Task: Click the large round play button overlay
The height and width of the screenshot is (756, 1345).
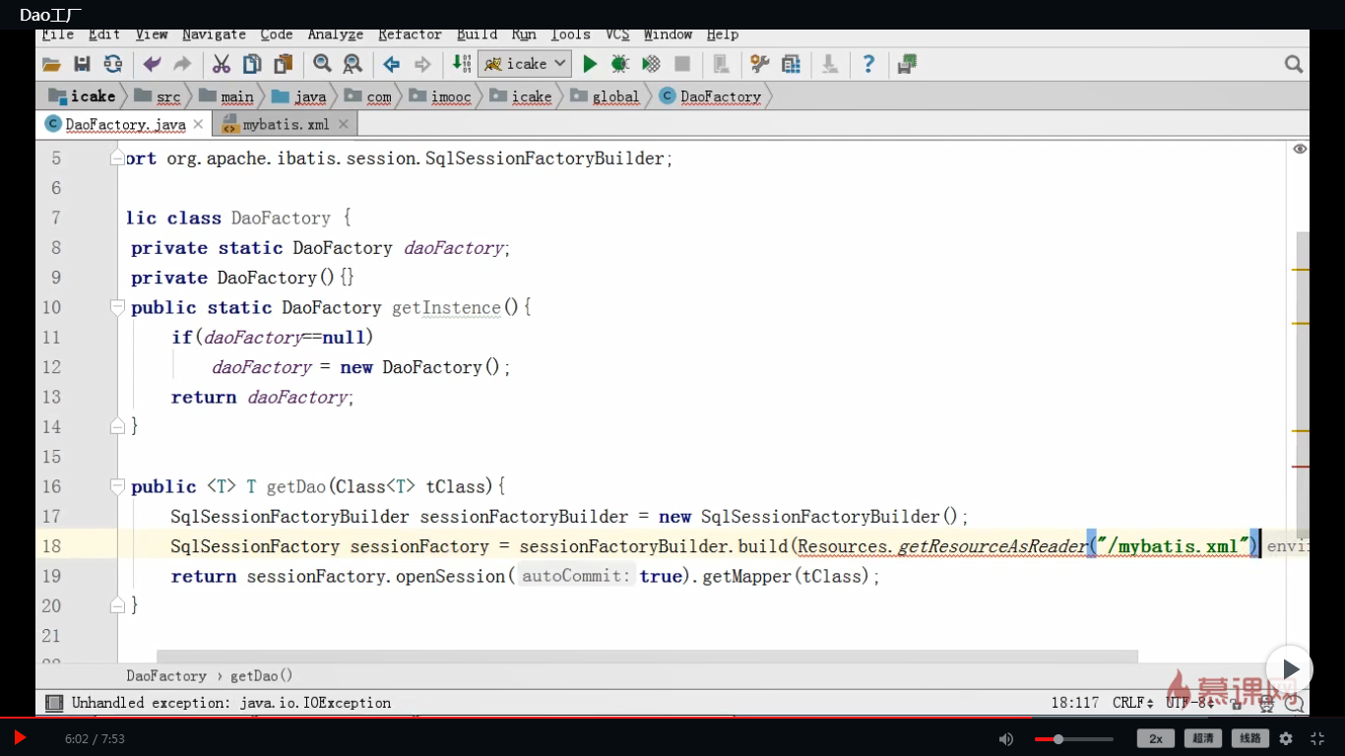Action: (x=1290, y=669)
